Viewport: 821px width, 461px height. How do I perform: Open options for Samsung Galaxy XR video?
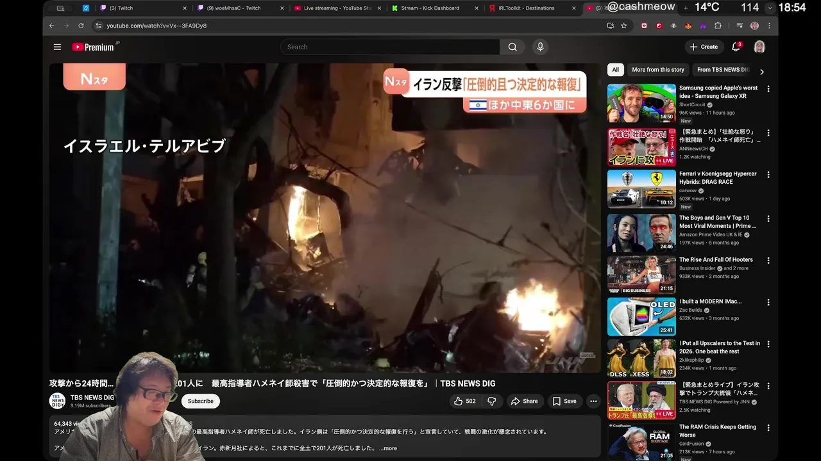[768, 89]
